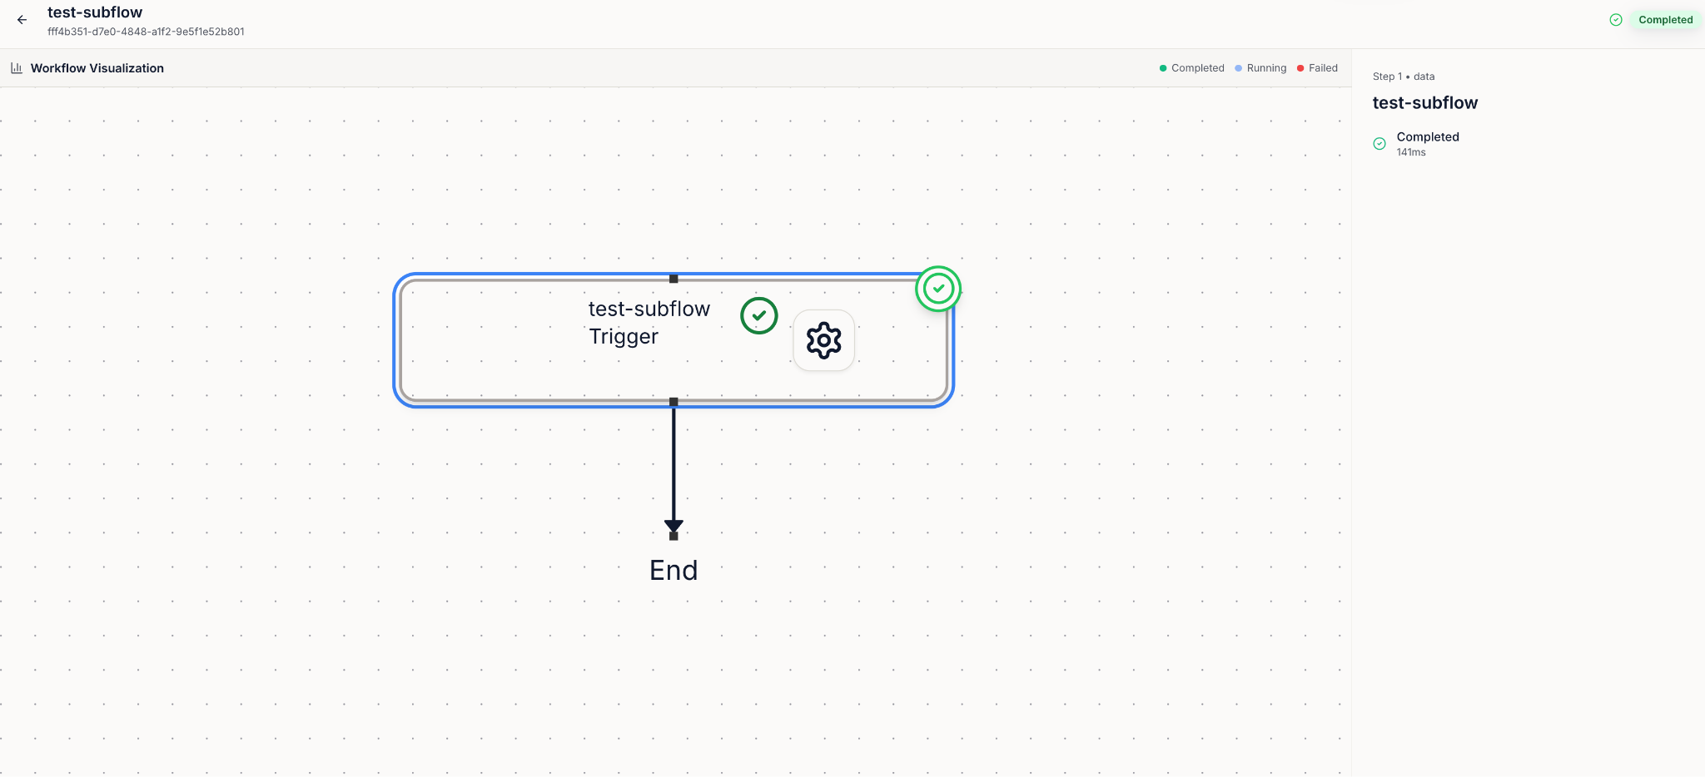1705x777 pixels.
Task: Click the arrow edge leading to End
Action: 674,468
